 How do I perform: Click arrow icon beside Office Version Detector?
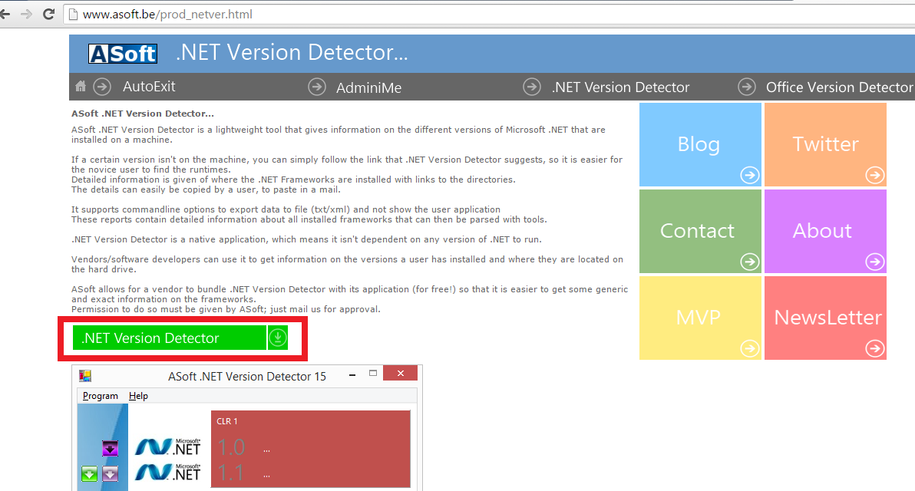(746, 87)
